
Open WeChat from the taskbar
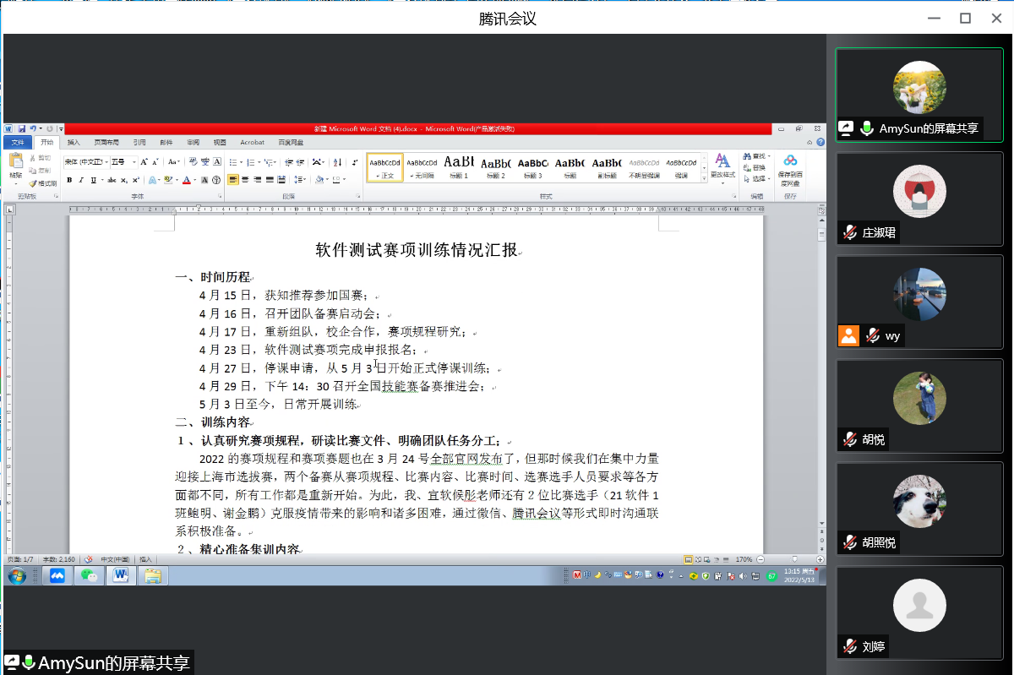[x=89, y=575]
